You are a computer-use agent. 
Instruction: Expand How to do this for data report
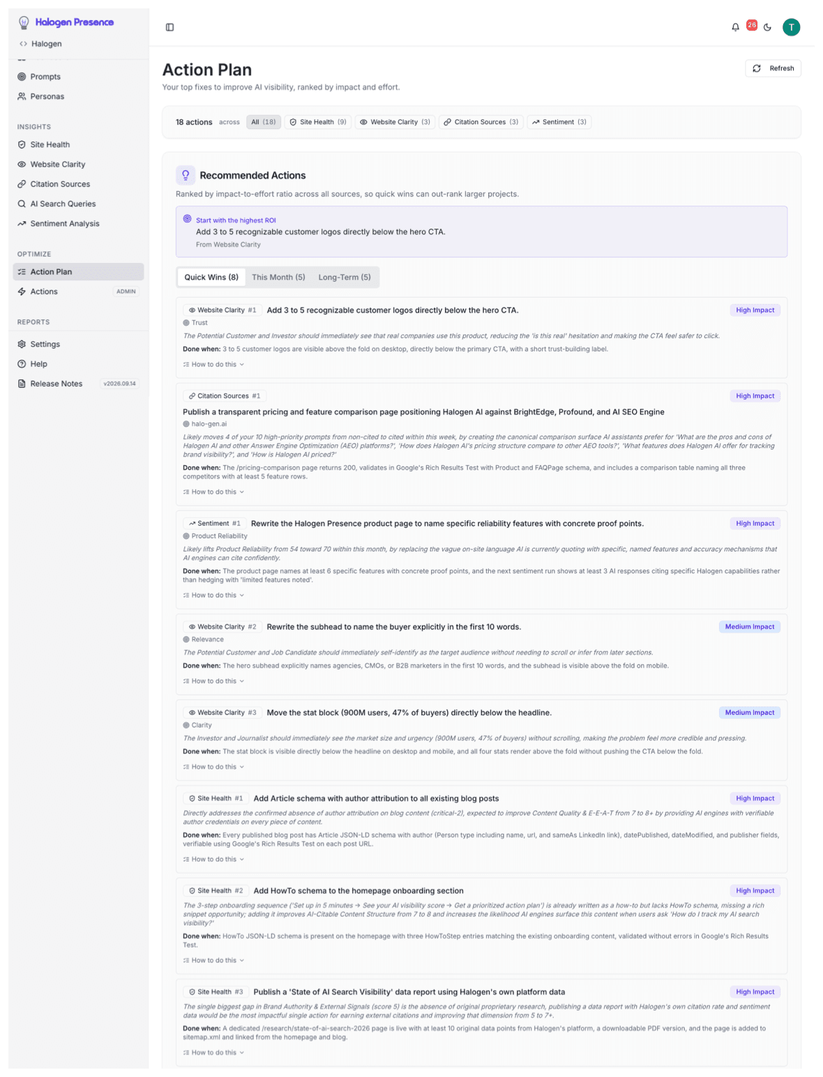pos(213,1053)
